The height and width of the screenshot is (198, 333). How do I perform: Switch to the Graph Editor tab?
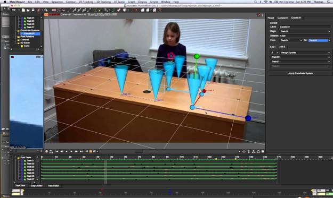pos(37,186)
